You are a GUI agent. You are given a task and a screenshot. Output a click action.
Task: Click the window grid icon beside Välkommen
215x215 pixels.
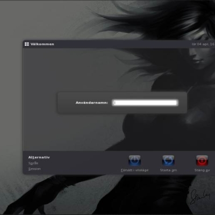[x=27, y=44]
